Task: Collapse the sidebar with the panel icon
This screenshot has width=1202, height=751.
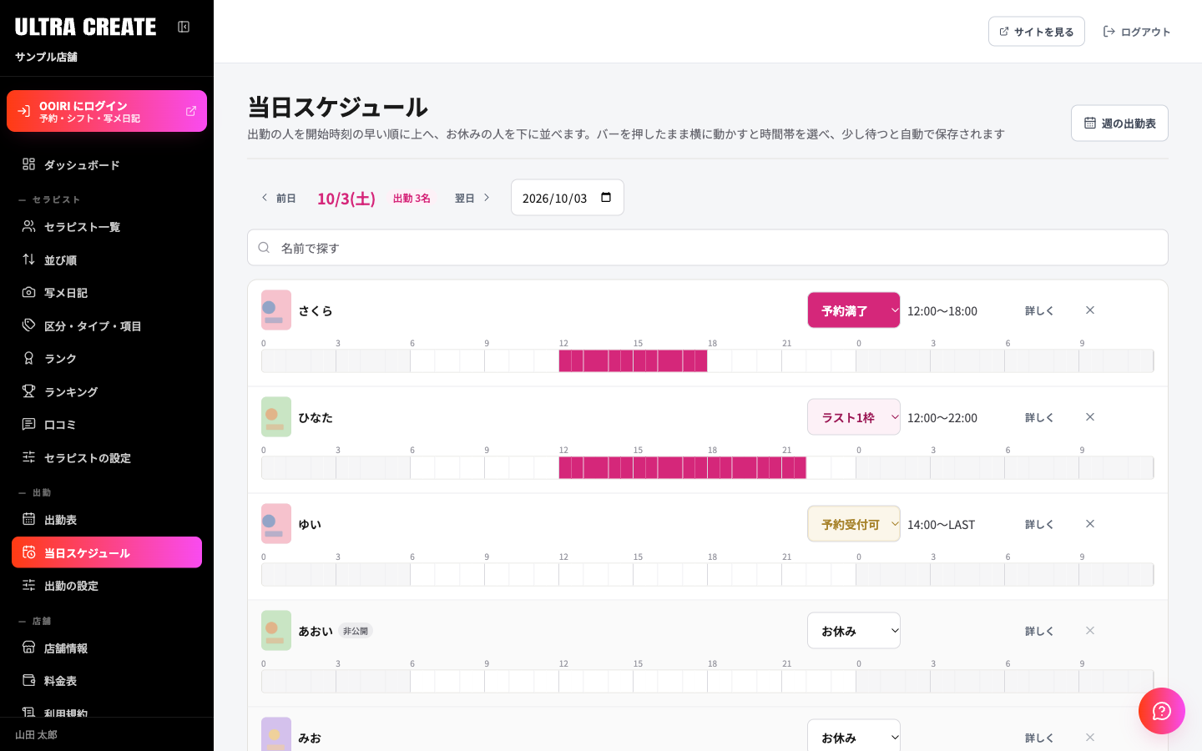Action: click(184, 27)
